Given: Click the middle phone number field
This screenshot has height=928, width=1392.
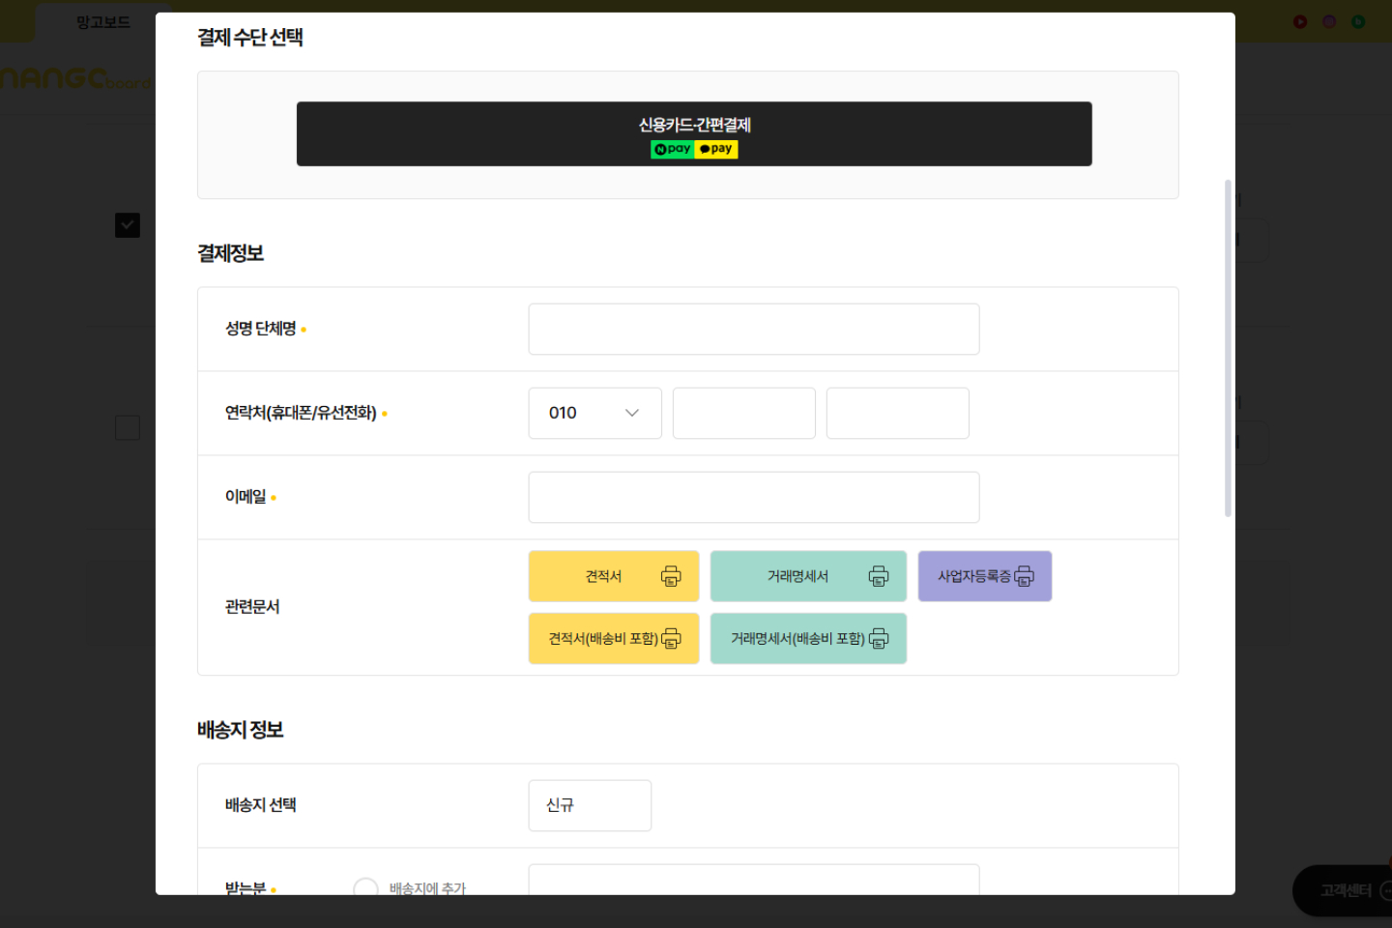Looking at the screenshot, I should pos(743,414).
